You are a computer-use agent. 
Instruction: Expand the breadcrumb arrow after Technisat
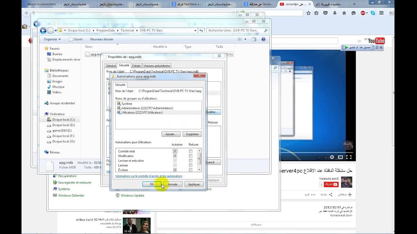[x=137, y=31]
